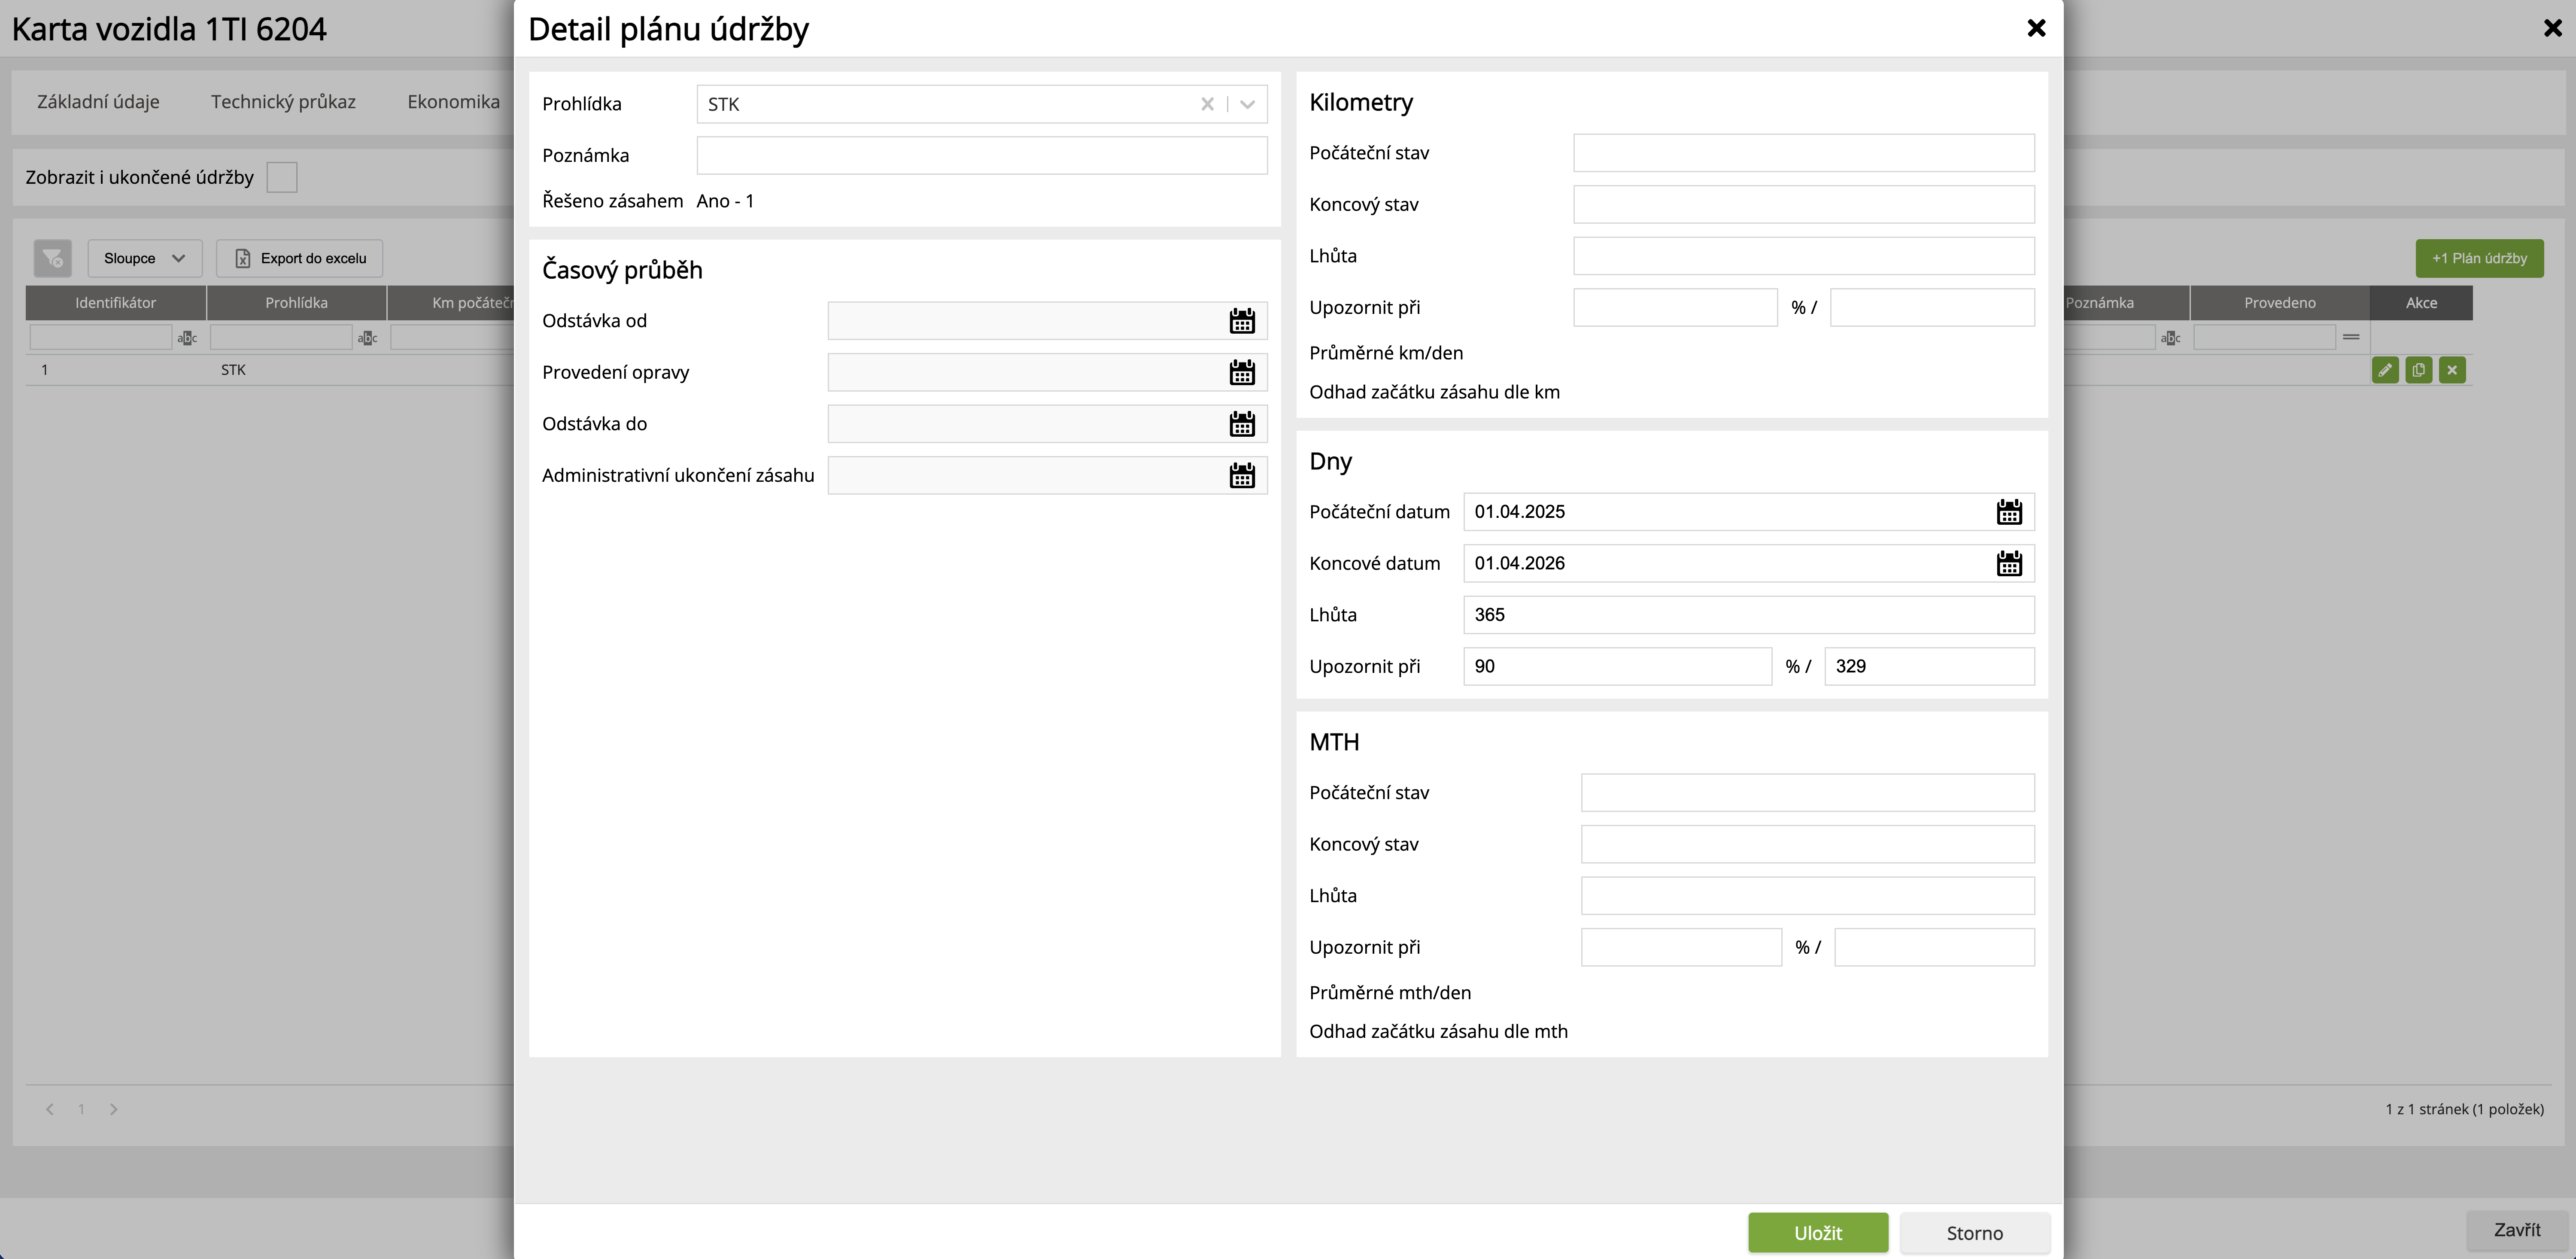Click the Poznámka text field
The image size is (2576, 1259).
tap(981, 156)
